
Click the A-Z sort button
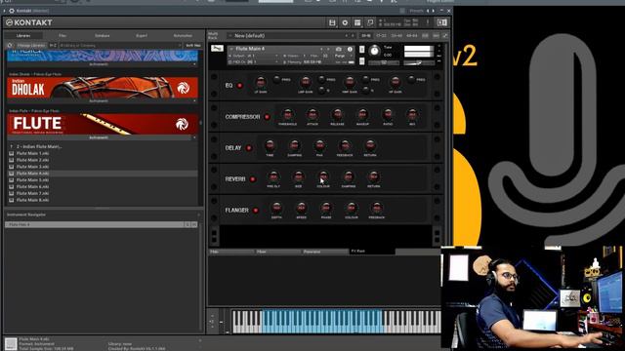[x=53, y=46]
